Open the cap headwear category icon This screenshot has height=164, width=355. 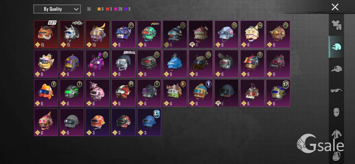click(x=337, y=69)
